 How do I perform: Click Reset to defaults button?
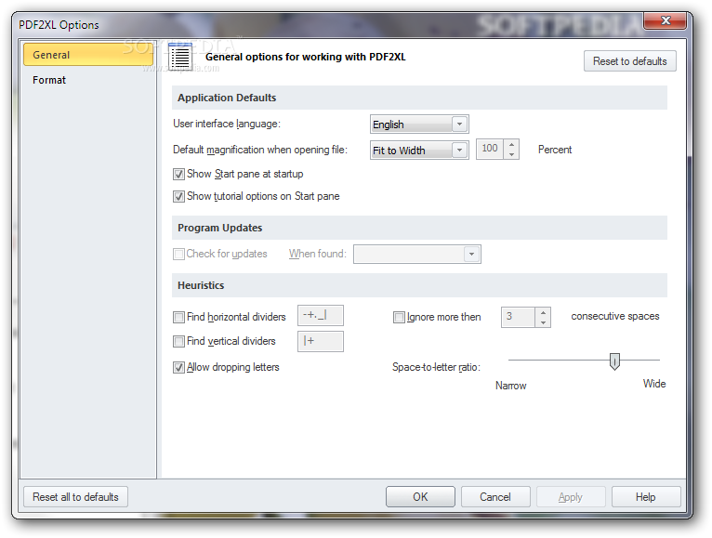click(630, 60)
